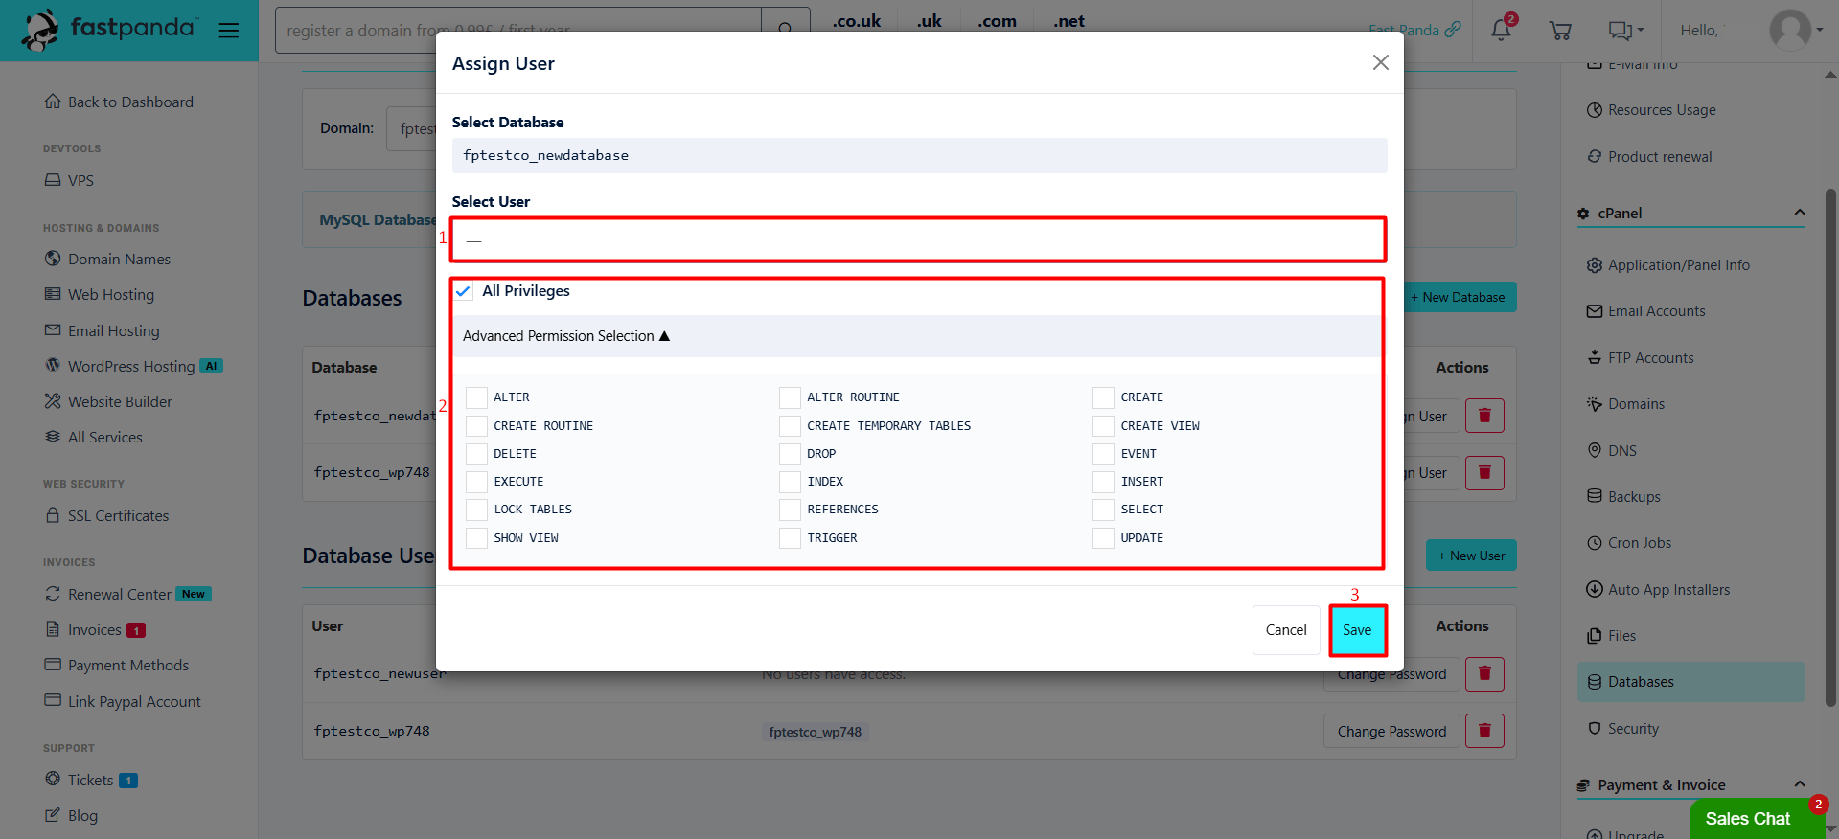Click Back to Dashboard link
Image resolution: width=1839 pixels, height=839 pixels.
pos(119,102)
